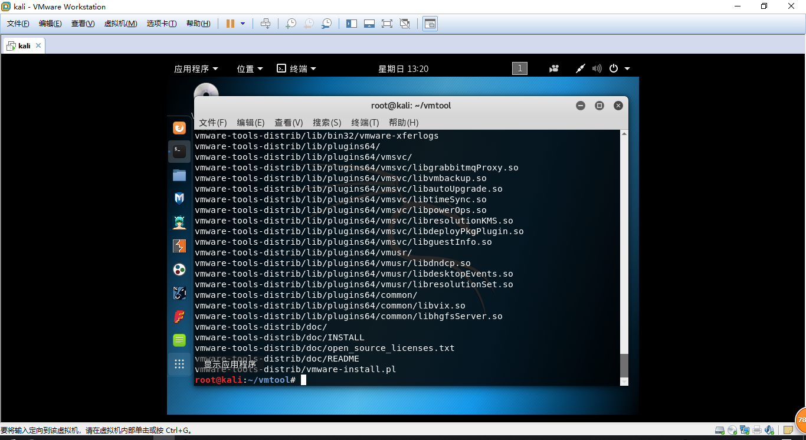Image resolution: width=806 pixels, height=440 pixels.
Task: Click the printer device status icon
Action: pyautogui.click(x=758, y=430)
